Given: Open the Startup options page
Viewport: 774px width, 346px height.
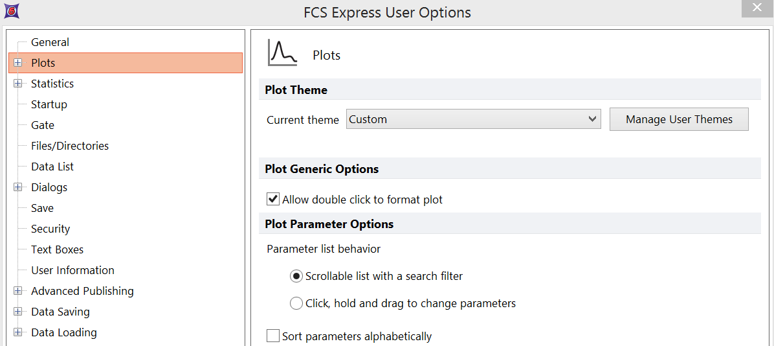Looking at the screenshot, I should pyautogui.click(x=49, y=104).
